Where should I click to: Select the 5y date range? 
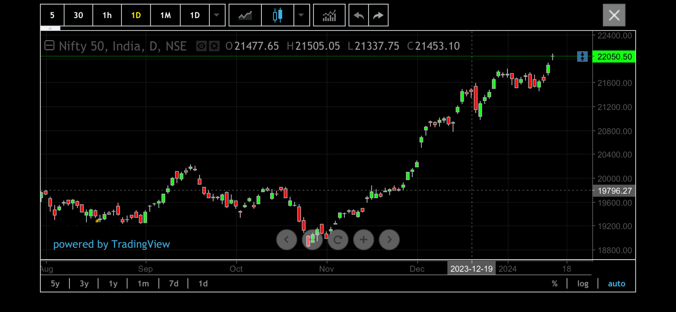click(55, 284)
